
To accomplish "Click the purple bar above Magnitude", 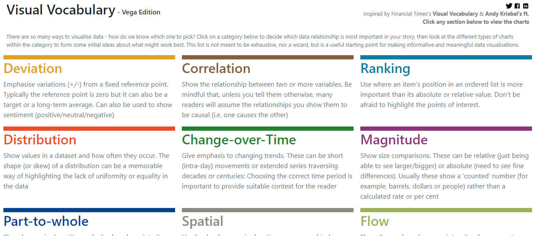I will pyautogui.click(x=446, y=129).
